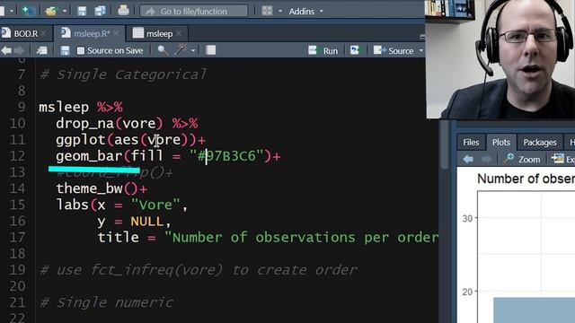Click the Print icon in the top toolbar

coord(123,11)
